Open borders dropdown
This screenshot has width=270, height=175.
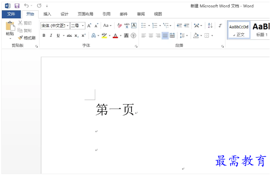[x=212, y=35]
